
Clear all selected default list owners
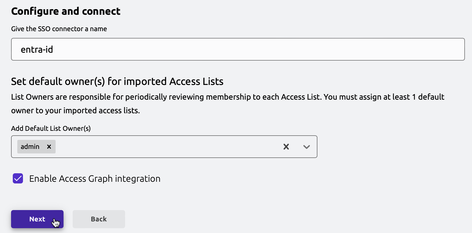[286, 147]
